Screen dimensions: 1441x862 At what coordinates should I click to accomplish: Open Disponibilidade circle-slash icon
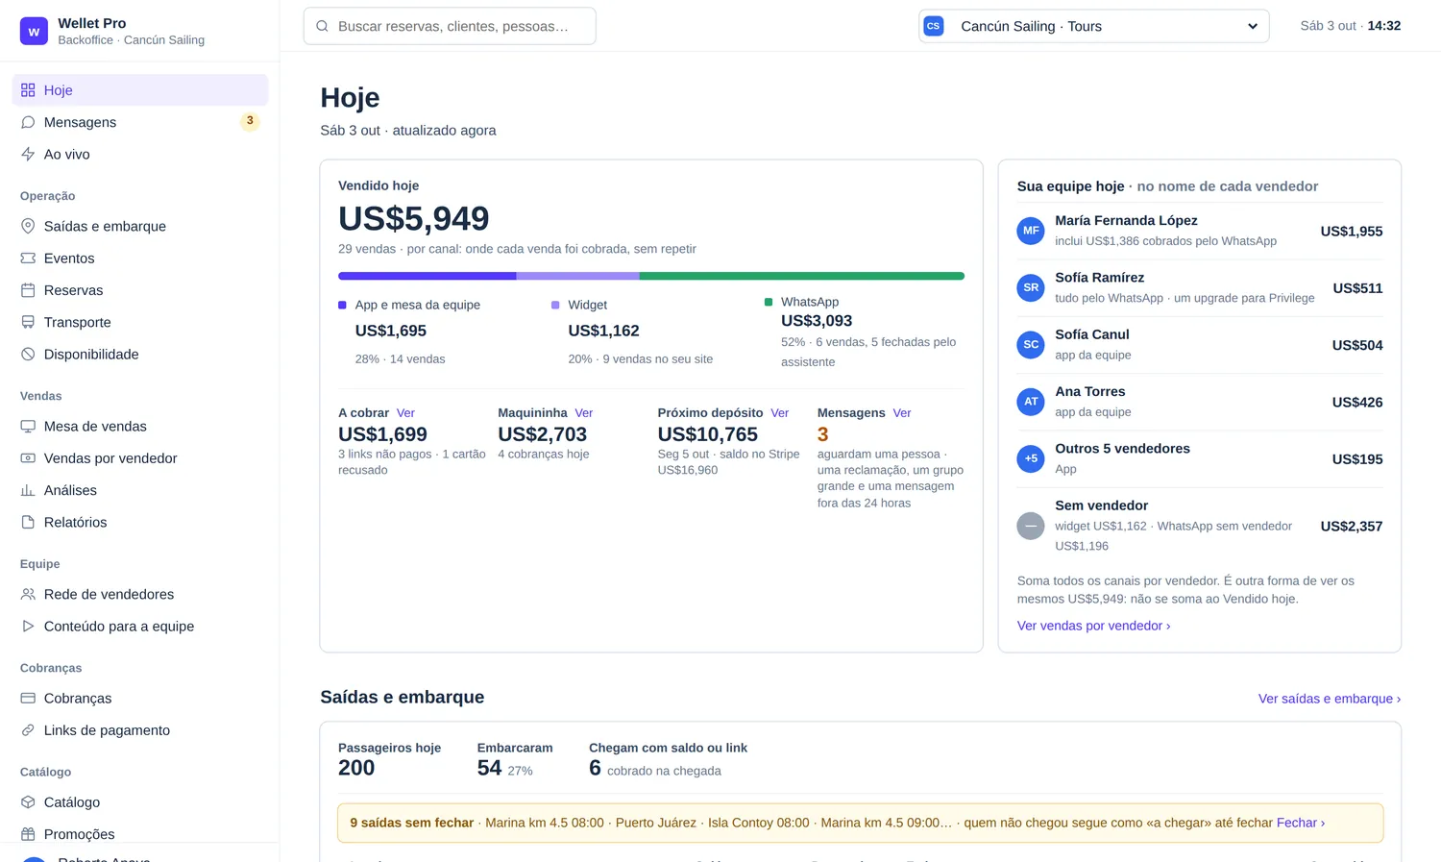[28, 354]
